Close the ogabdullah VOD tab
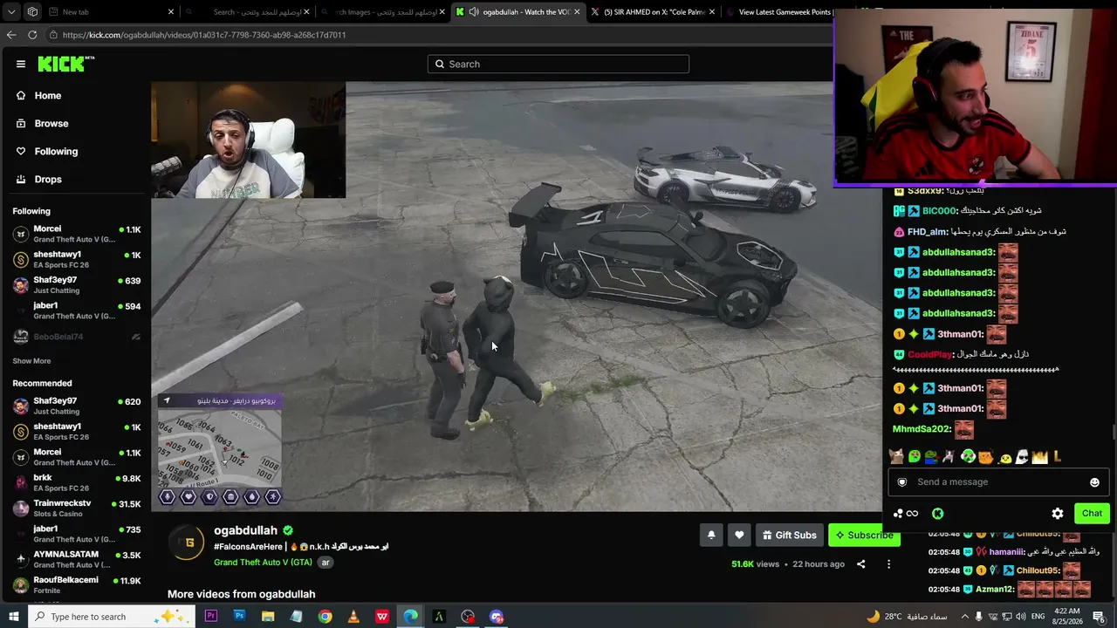Screen dimensions: 1117x628 (578, 12)
